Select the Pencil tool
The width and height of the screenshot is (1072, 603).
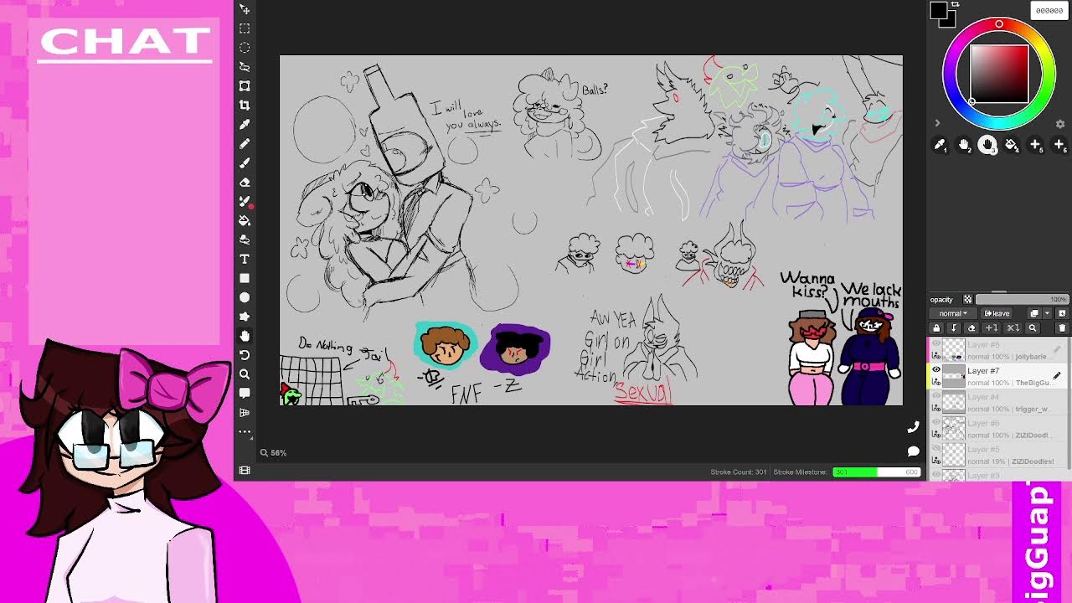pos(245,143)
